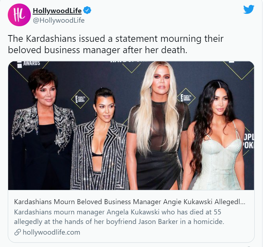Click the partial sign at the photo's right edge
The height and width of the screenshot is (247, 265).
pos(248,141)
